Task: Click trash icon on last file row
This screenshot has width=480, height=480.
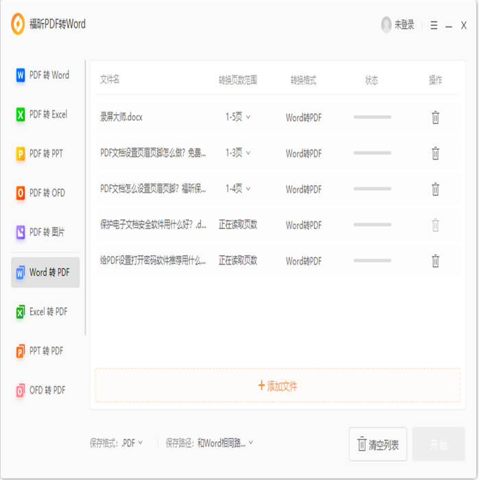Action: click(435, 261)
